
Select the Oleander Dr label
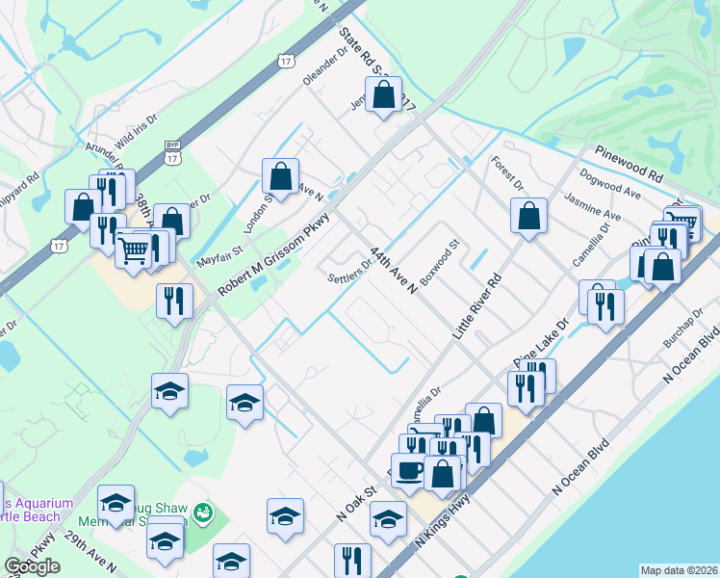(x=325, y=66)
